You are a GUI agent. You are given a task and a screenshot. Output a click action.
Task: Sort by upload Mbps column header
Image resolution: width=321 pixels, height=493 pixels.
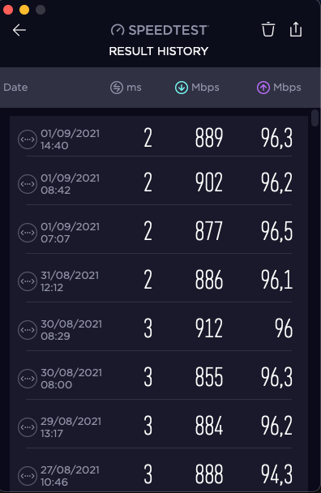pos(279,88)
